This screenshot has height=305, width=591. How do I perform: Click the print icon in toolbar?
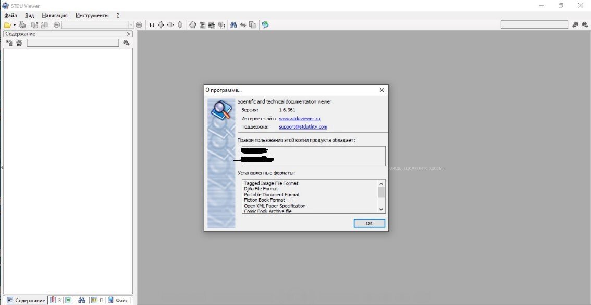point(22,25)
